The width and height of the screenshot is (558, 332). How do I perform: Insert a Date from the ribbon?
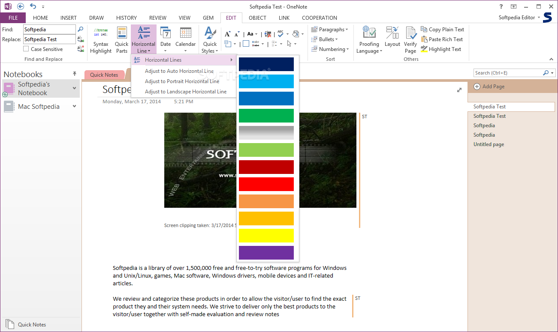166,40
